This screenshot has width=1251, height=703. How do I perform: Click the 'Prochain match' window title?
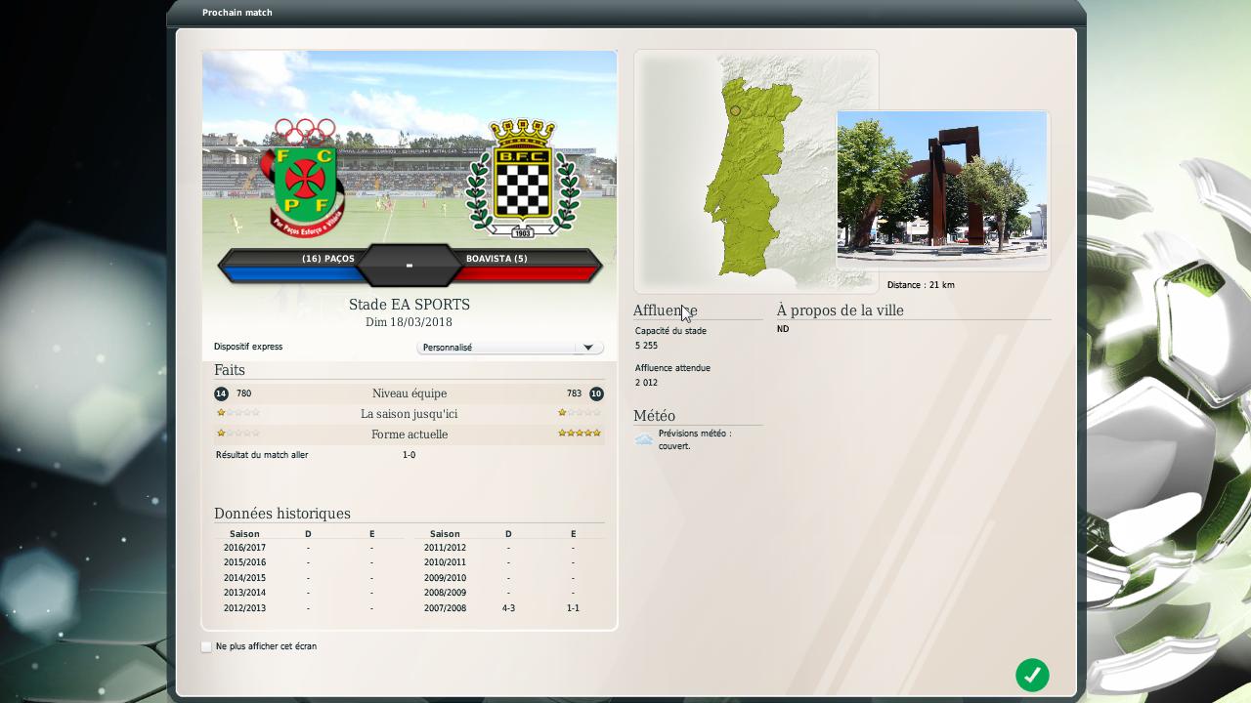point(237,13)
